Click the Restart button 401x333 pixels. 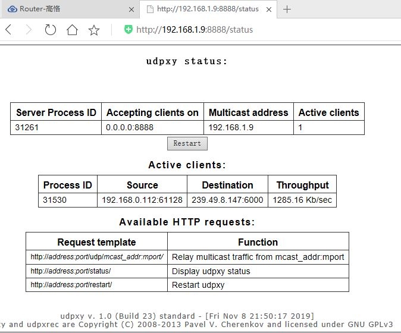point(187,144)
